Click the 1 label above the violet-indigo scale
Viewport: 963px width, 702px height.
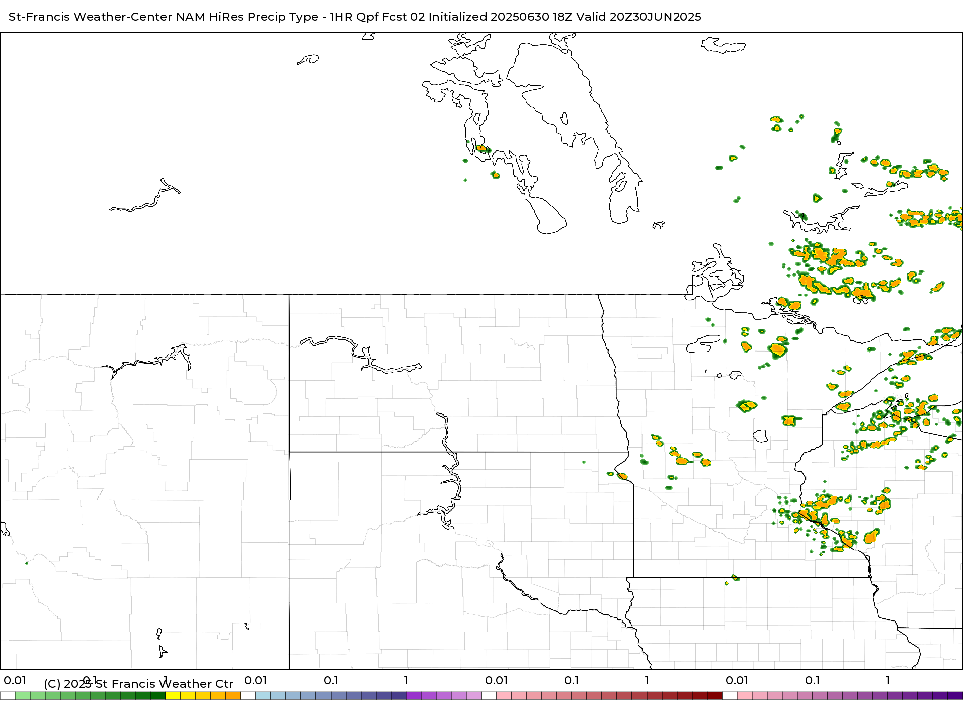(888, 680)
